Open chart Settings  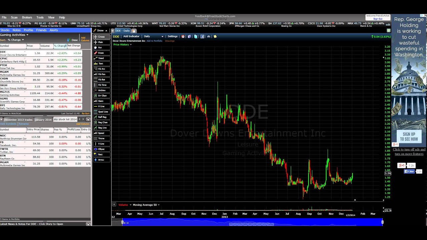pyautogui.click(x=172, y=36)
